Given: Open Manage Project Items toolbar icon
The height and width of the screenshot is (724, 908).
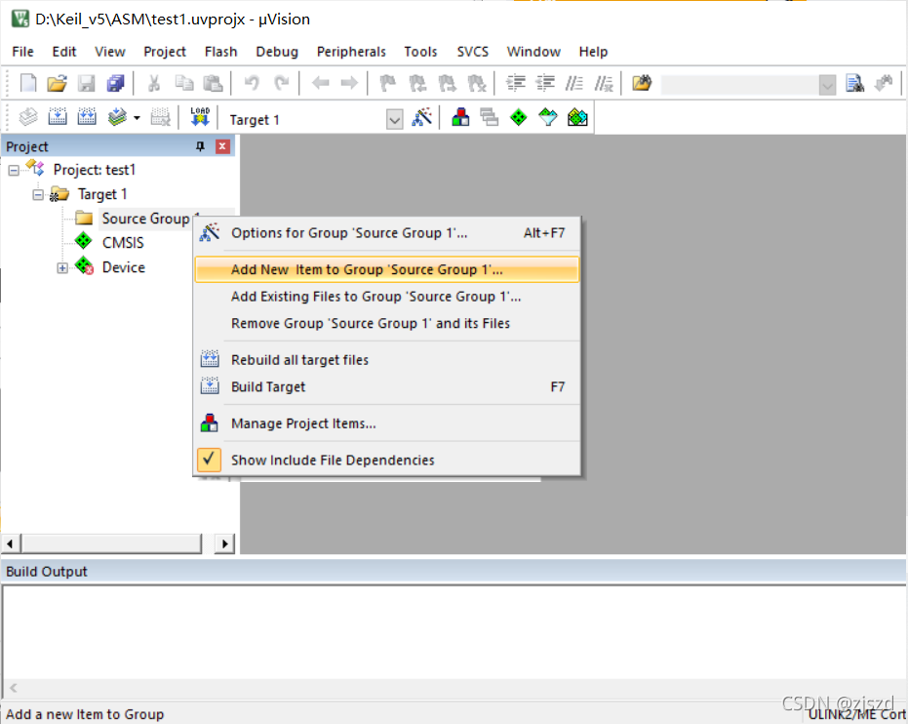Looking at the screenshot, I should [460, 118].
